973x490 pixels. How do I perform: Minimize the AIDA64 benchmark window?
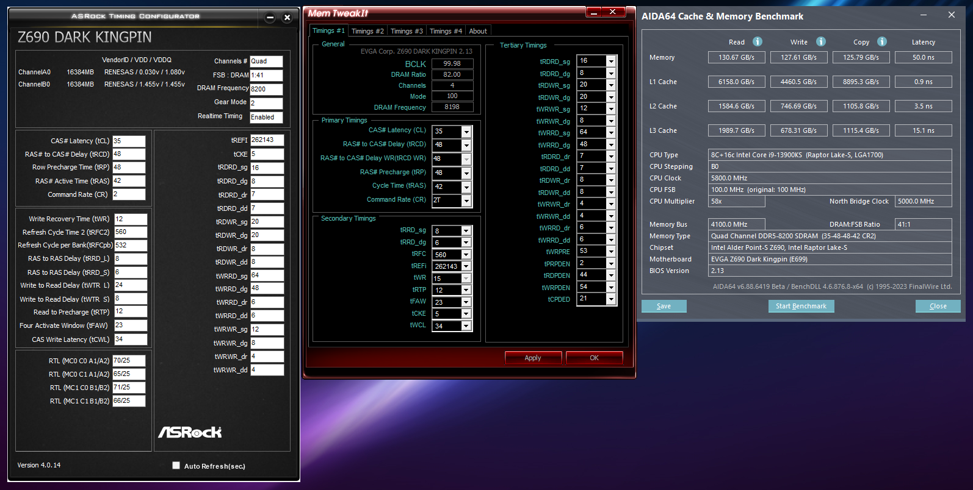point(924,15)
